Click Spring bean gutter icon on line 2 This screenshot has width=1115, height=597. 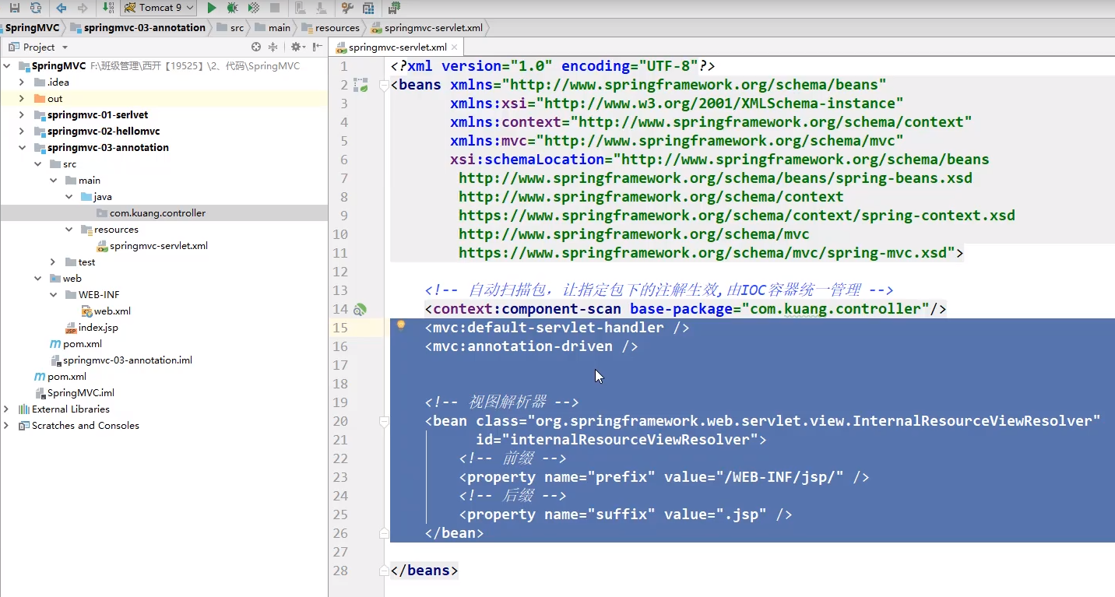pos(361,85)
